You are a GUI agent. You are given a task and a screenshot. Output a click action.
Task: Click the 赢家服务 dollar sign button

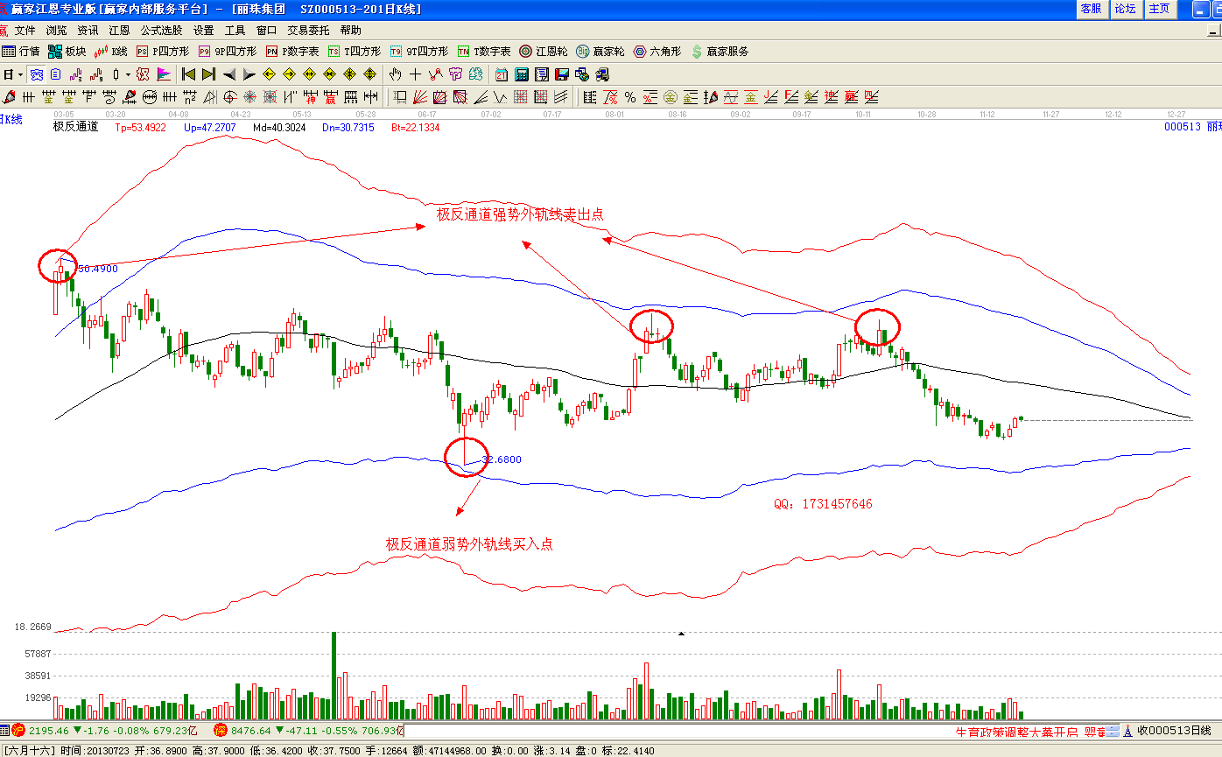(x=720, y=52)
